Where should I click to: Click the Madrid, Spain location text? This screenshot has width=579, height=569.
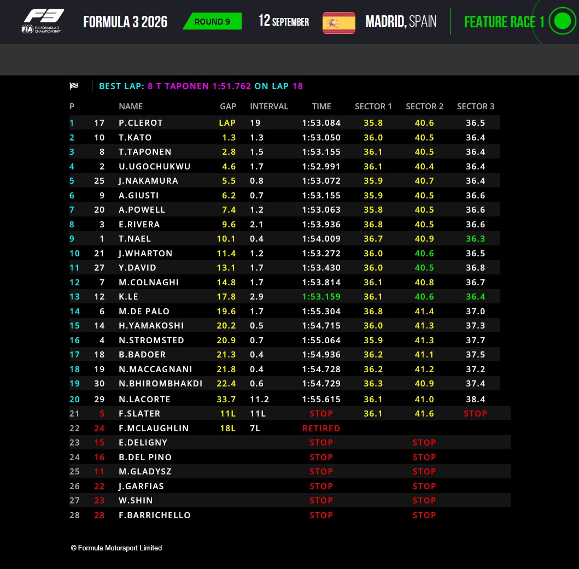point(401,21)
